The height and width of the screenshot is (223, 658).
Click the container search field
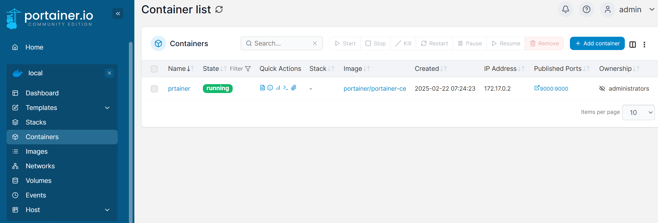point(282,44)
